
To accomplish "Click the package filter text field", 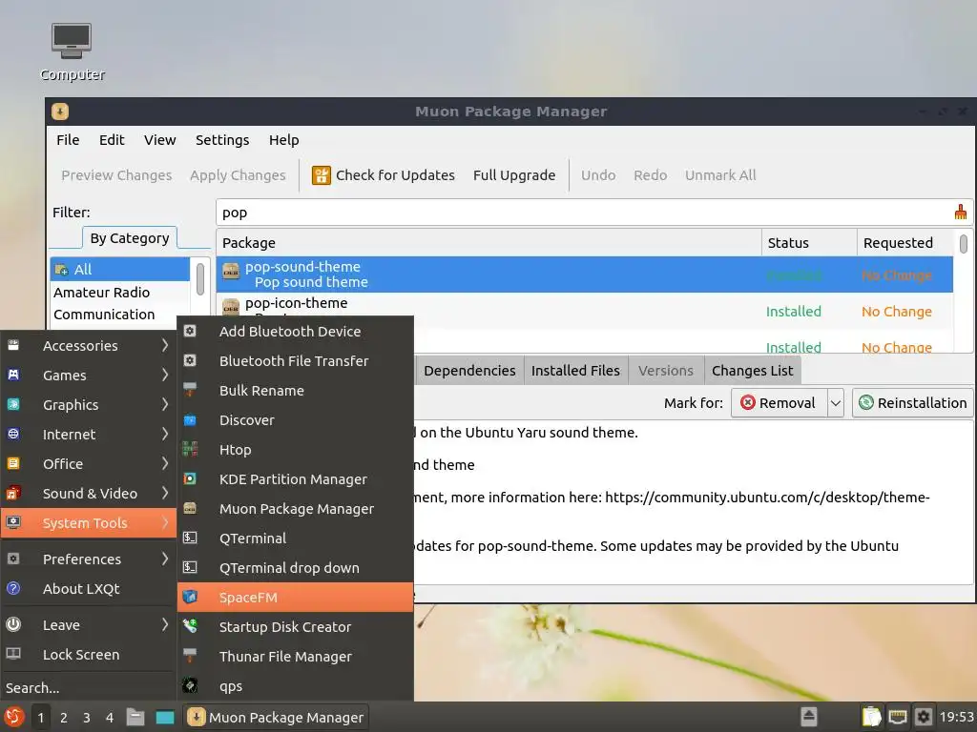I will (x=585, y=213).
